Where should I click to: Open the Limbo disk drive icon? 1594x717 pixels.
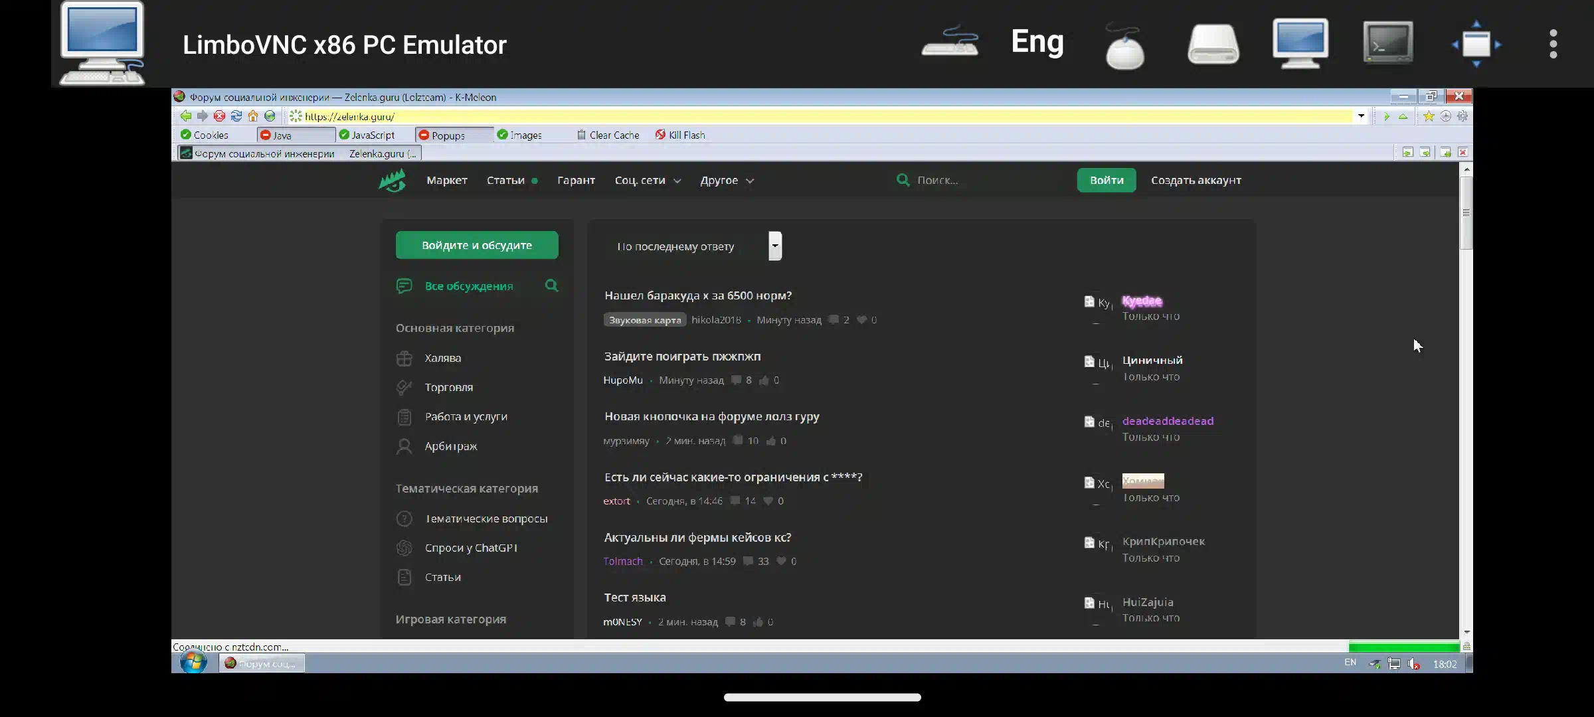coord(1213,44)
